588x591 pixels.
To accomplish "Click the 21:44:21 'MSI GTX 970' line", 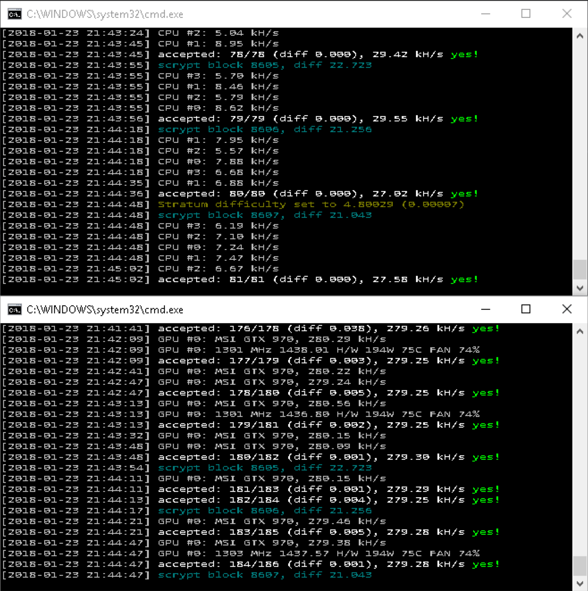I will (x=194, y=521).
